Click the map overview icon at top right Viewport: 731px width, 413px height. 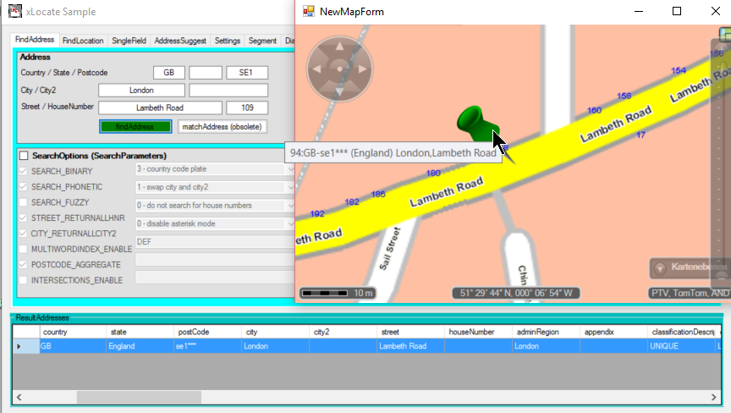[724, 33]
